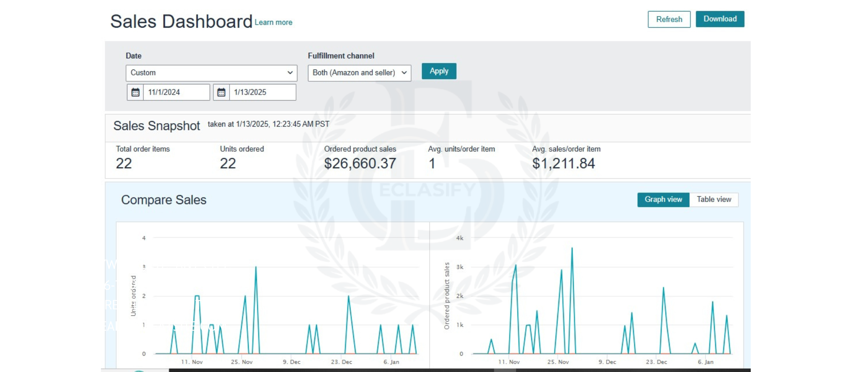The image size is (852, 372).
Task: Click the 11/1/2024 start date field
Action: pos(176,92)
